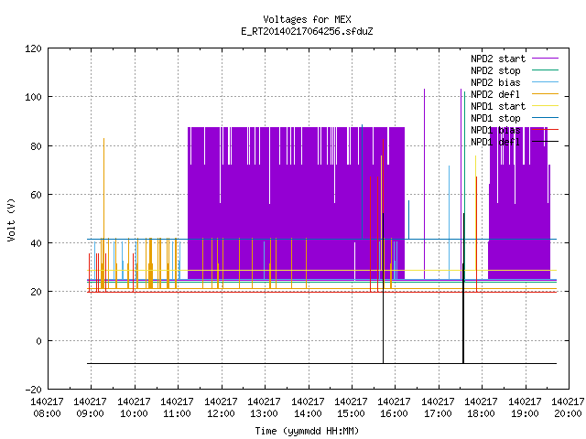Click the y-axis tick value 40

pyautogui.click(x=37, y=243)
